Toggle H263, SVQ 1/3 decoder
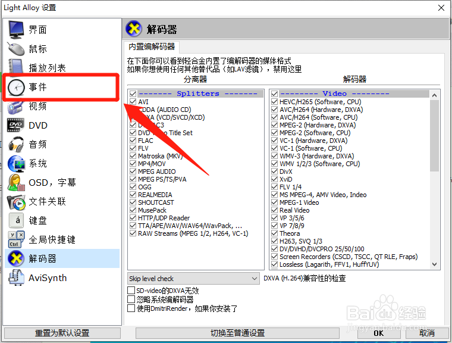The image size is (452, 343). point(274,241)
